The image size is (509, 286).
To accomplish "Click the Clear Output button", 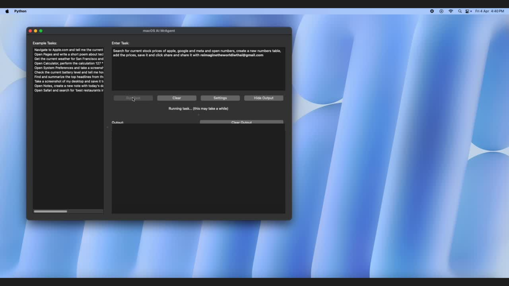I will coord(241,122).
